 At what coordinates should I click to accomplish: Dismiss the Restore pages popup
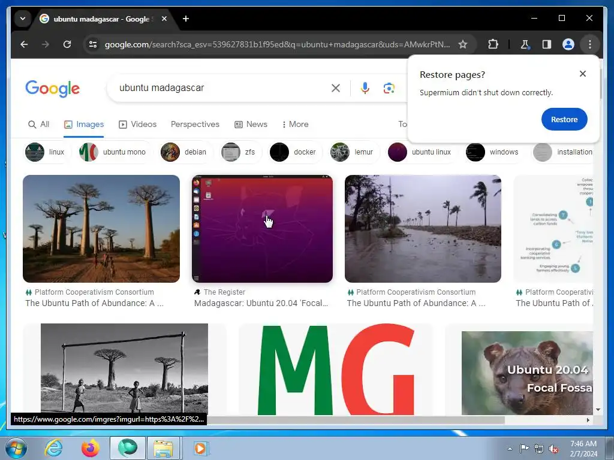[583, 74]
